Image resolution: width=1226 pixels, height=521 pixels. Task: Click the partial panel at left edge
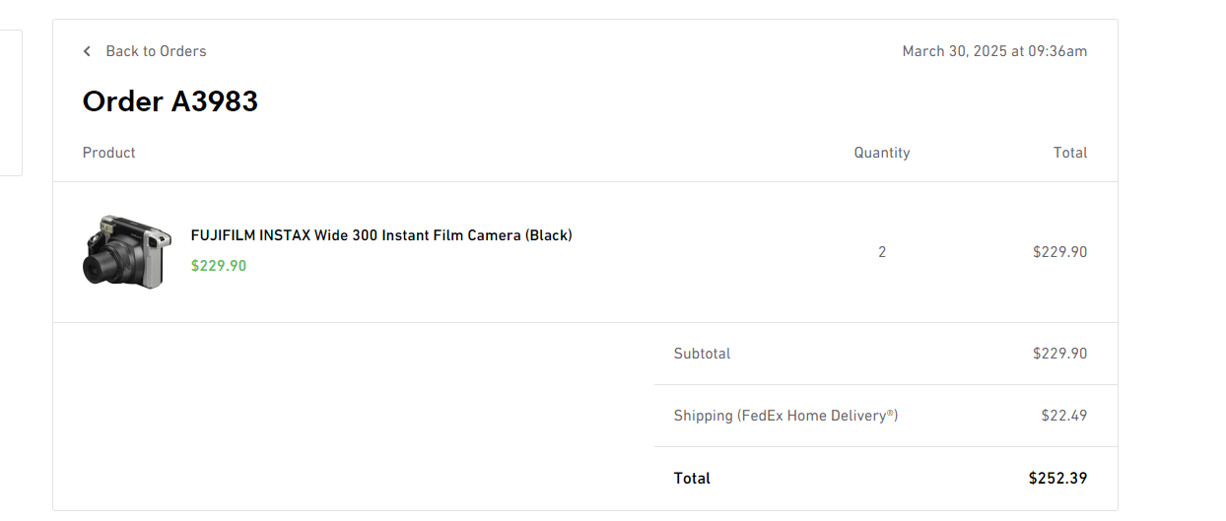[x=10, y=102]
